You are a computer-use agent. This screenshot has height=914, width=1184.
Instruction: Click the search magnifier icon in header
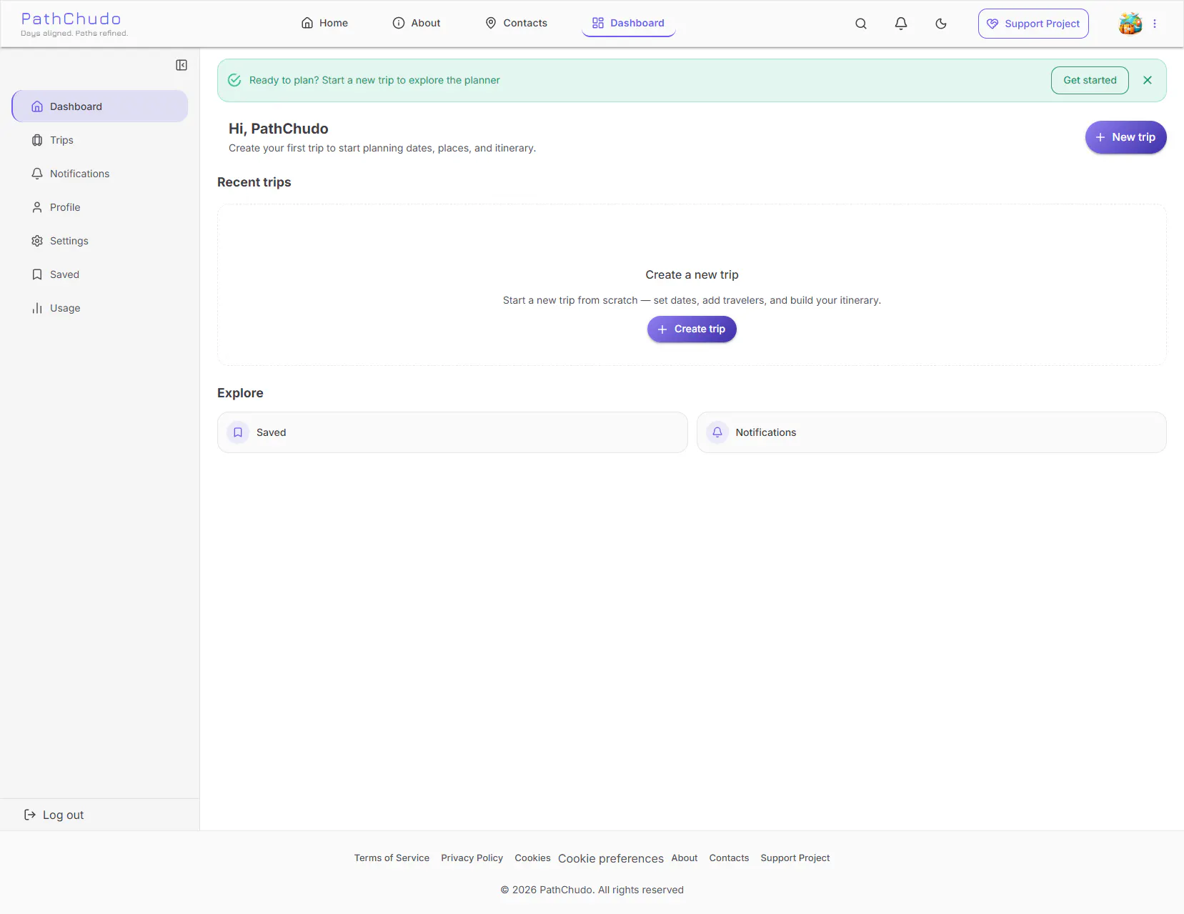coord(861,24)
